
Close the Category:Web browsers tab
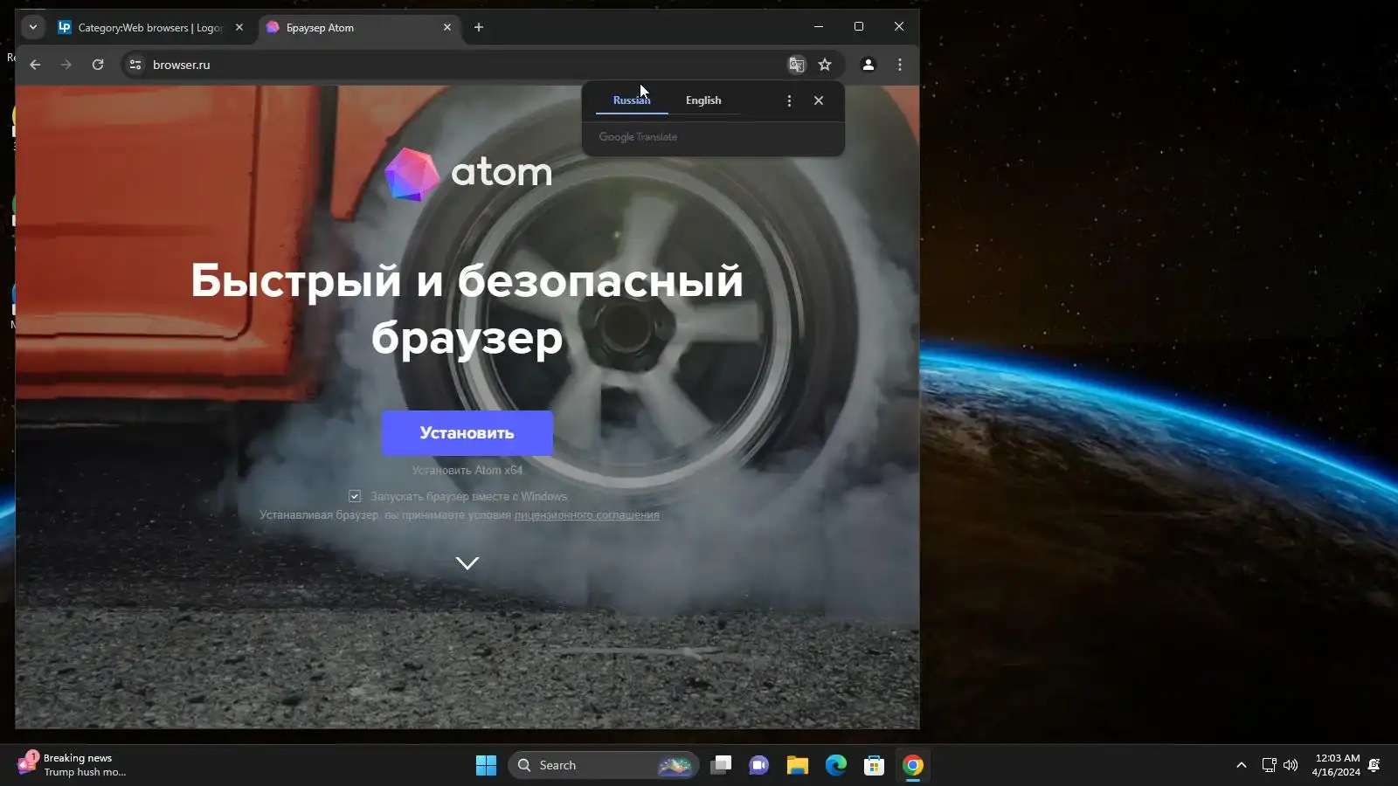239,27
